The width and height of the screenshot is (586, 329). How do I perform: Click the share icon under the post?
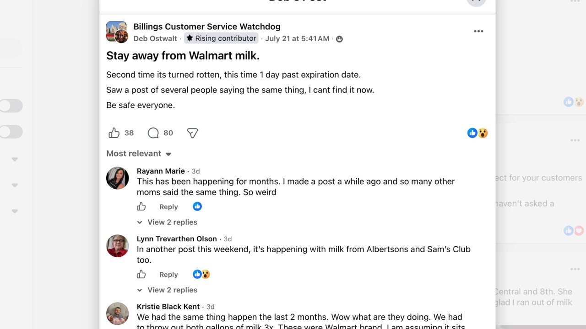click(x=192, y=133)
